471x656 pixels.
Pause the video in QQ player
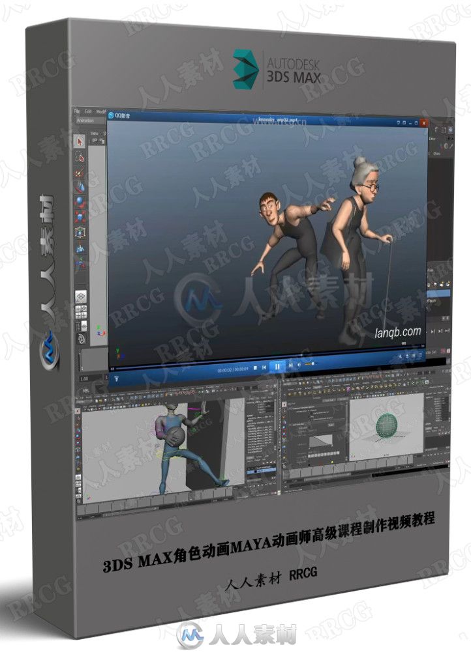[277, 367]
